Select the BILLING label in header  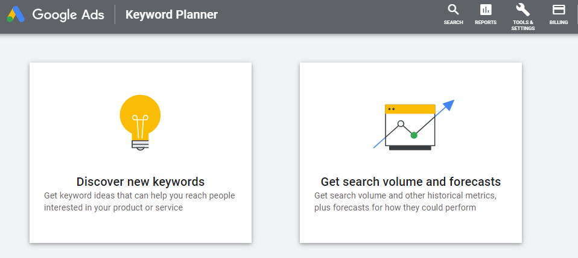pyautogui.click(x=559, y=22)
